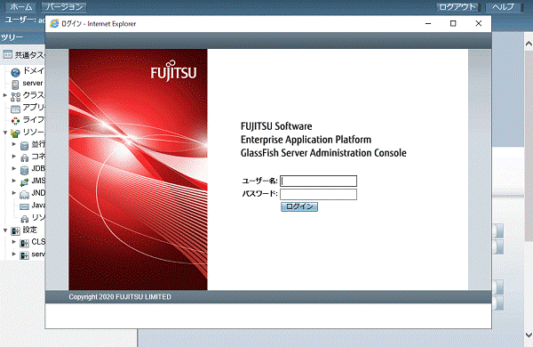Expand the JMS node arrow

click(14, 181)
